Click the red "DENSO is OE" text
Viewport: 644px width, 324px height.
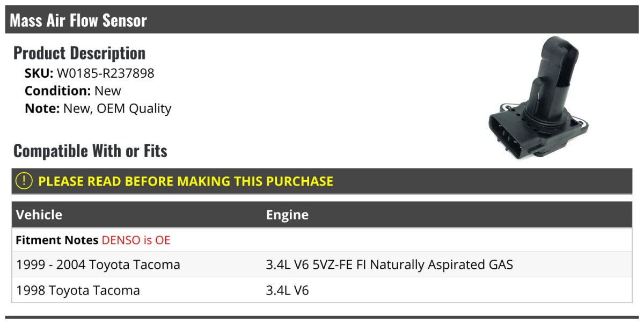coord(136,240)
